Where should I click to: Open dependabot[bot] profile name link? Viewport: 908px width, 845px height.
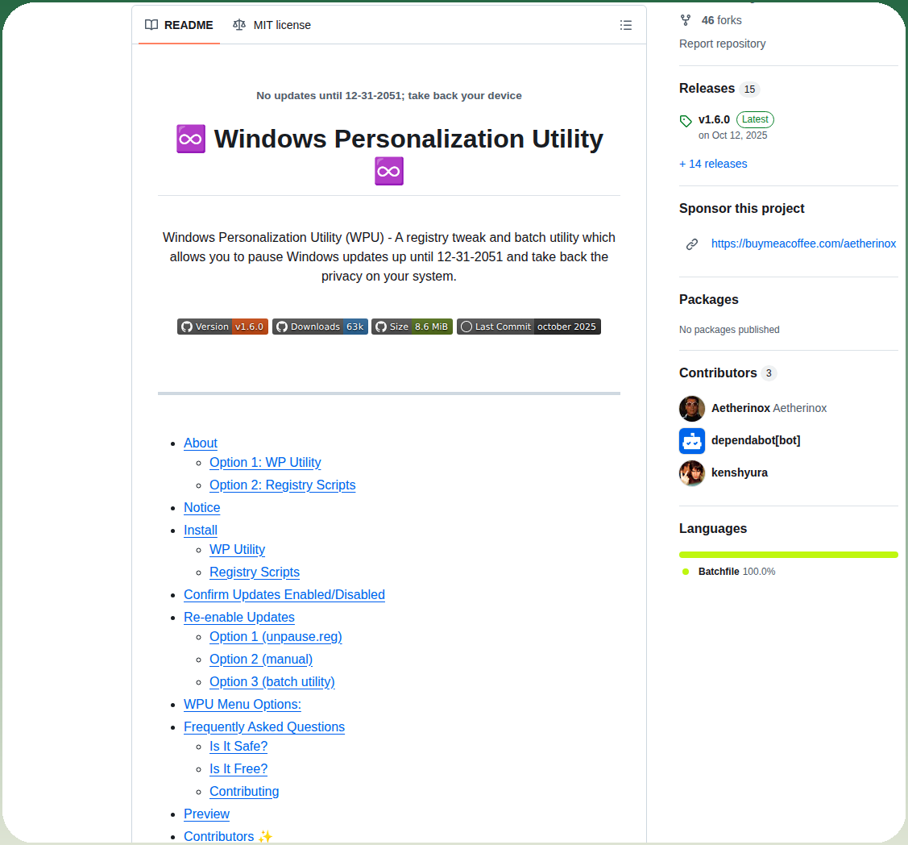click(756, 440)
